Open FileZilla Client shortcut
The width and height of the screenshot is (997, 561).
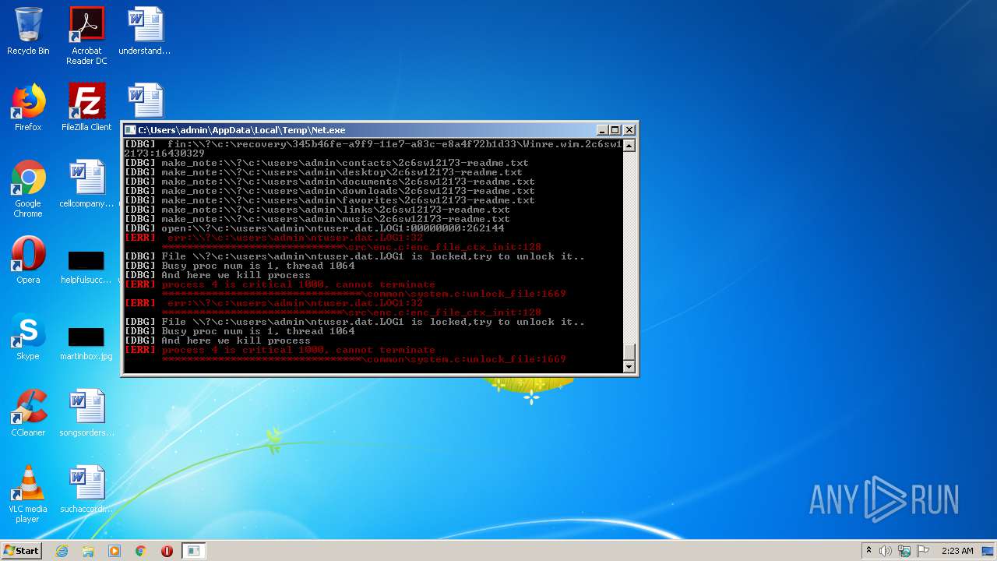86,108
